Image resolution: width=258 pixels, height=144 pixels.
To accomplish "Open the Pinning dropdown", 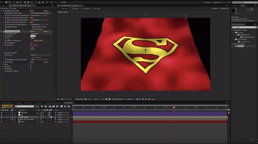I will 41,55.
